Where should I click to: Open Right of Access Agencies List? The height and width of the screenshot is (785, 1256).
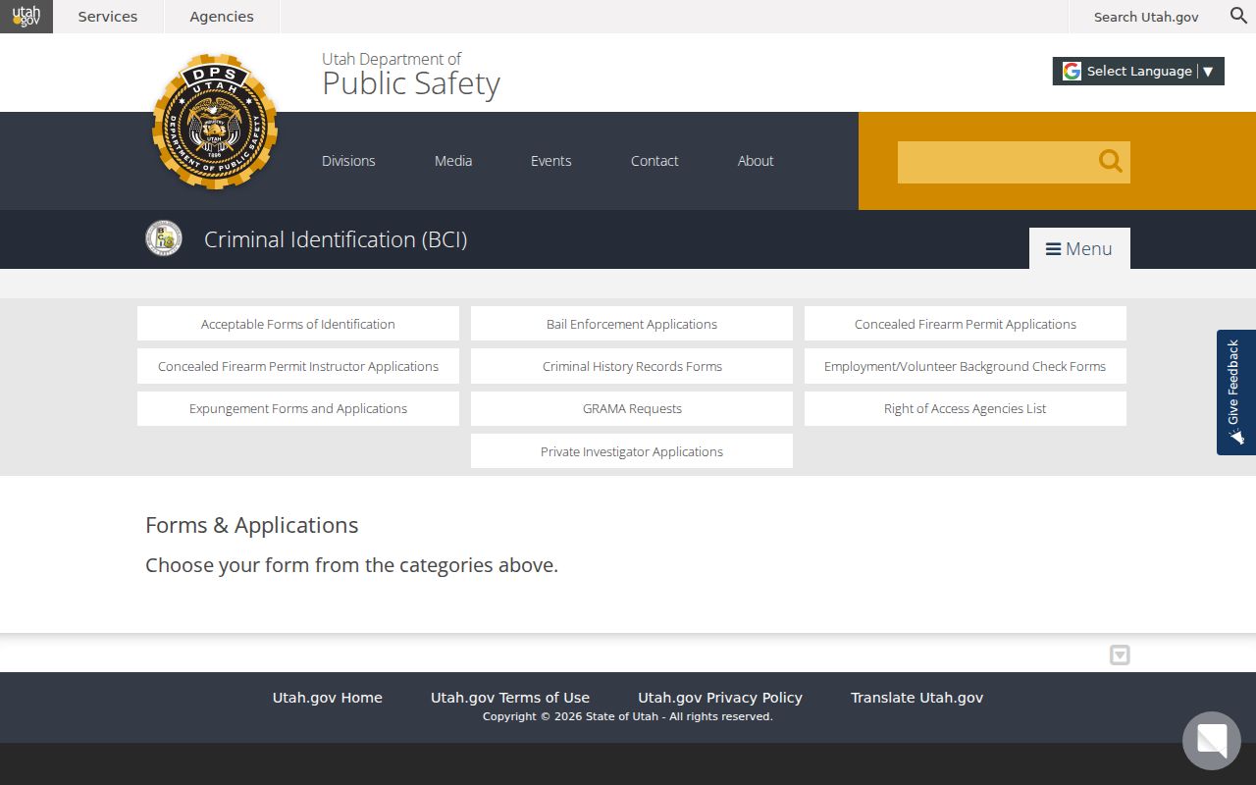coord(966,408)
